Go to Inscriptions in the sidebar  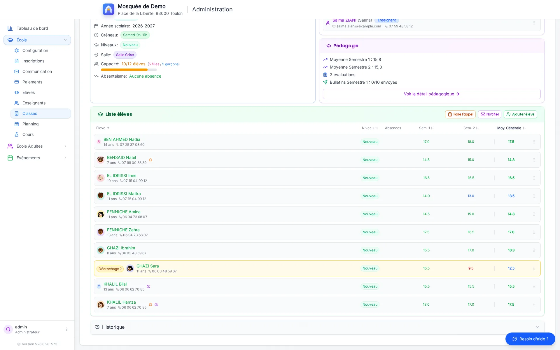[x=41, y=61]
